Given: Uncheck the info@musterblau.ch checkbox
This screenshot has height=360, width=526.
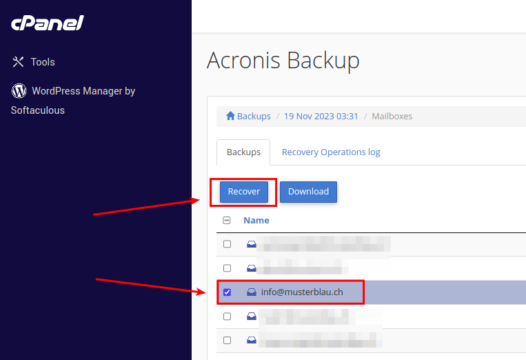Looking at the screenshot, I should coord(227,292).
